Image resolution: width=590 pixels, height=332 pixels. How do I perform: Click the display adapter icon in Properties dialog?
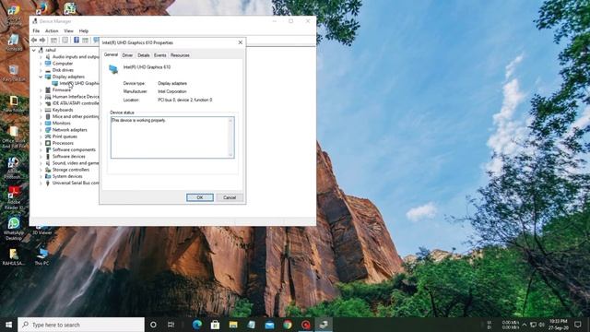(x=113, y=69)
